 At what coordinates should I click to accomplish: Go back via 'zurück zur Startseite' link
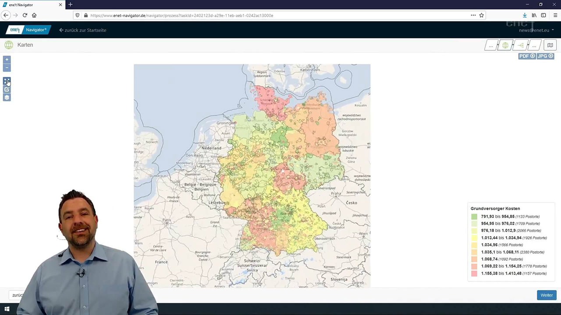pos(83,30)
